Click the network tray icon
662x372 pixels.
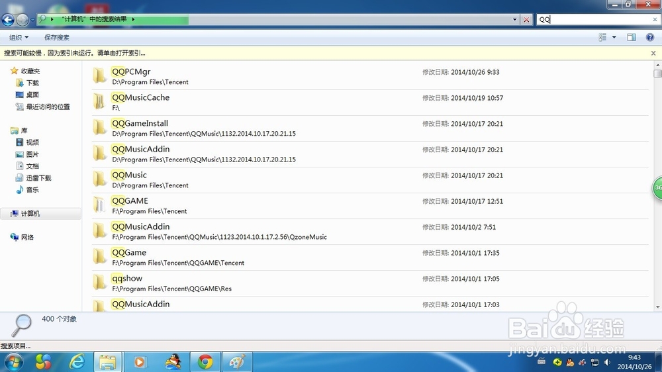pyautogui.click(x=595, y=362)
